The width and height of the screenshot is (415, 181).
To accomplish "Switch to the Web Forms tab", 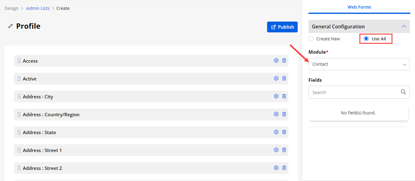I will 359,7.
